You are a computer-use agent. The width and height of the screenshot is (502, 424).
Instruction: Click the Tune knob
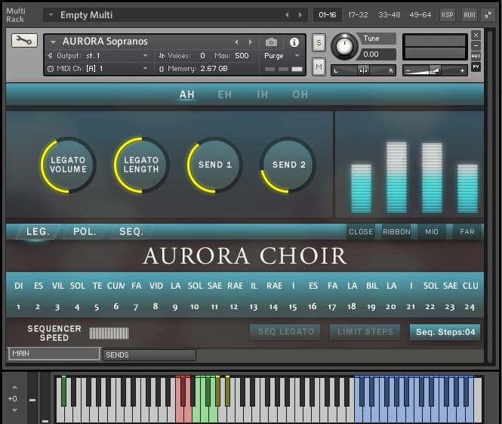(x=344, y=47)
